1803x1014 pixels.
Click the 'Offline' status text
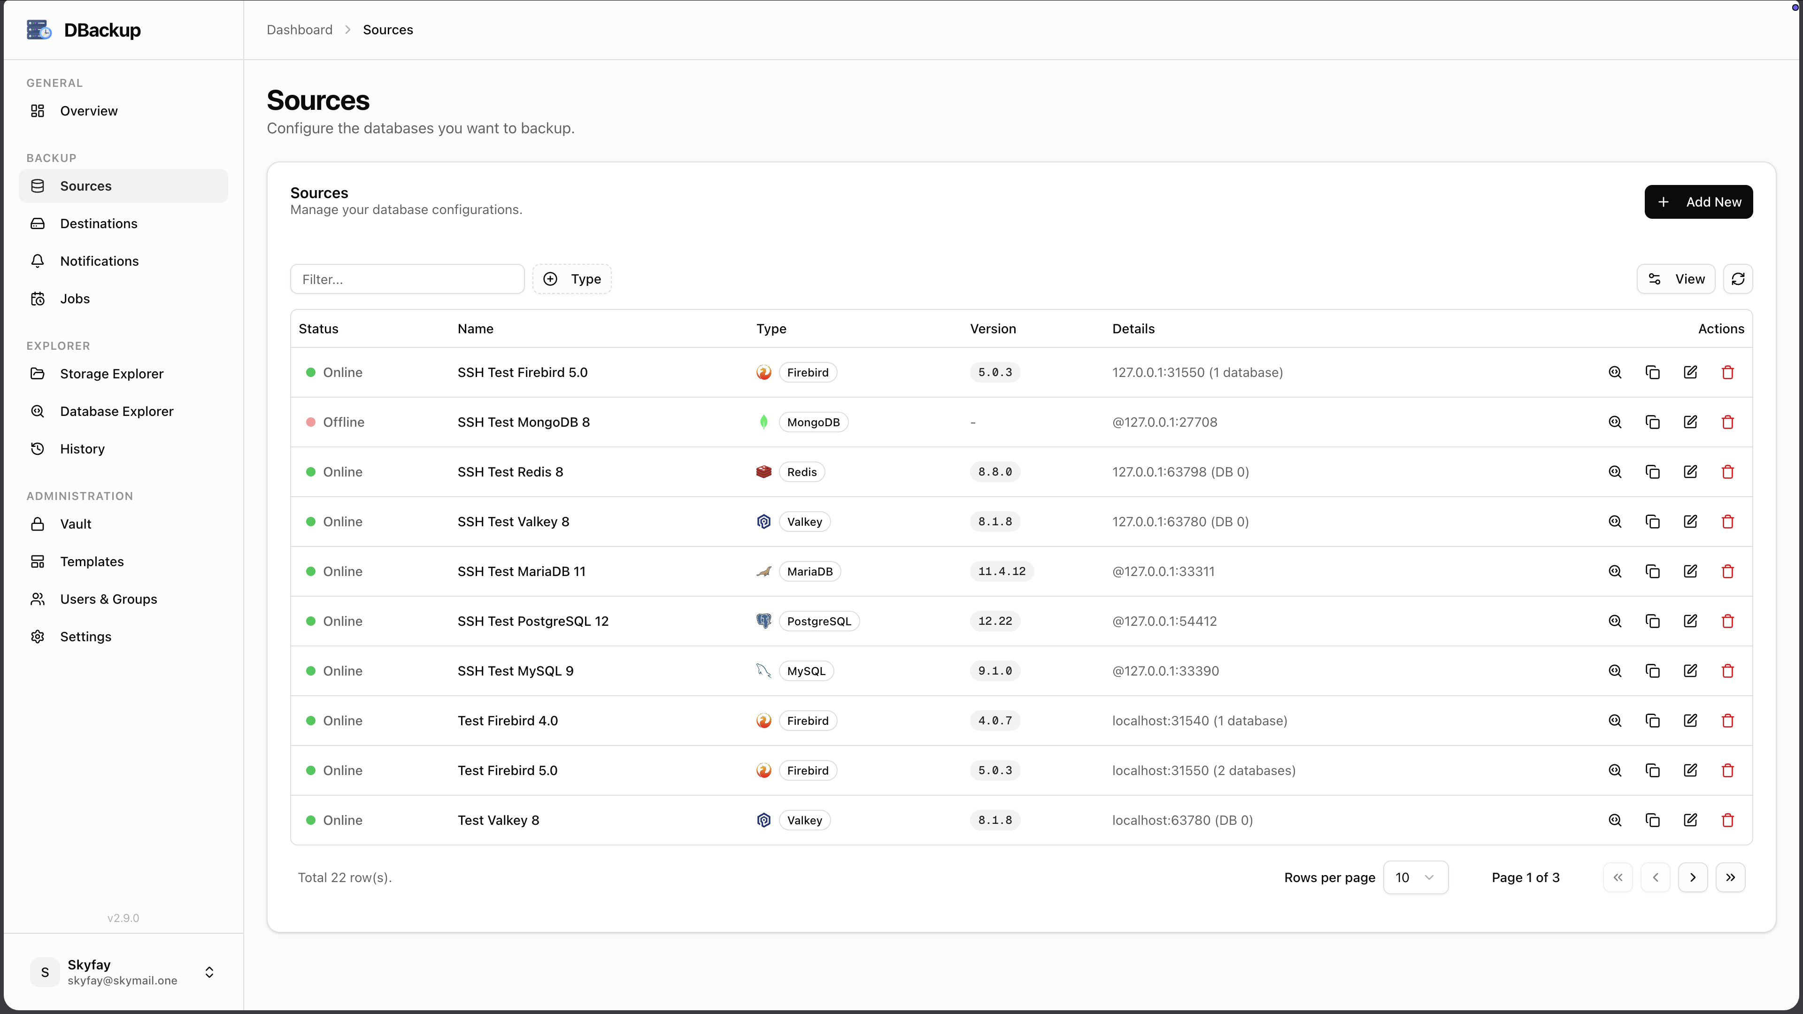tap(344, 422)
